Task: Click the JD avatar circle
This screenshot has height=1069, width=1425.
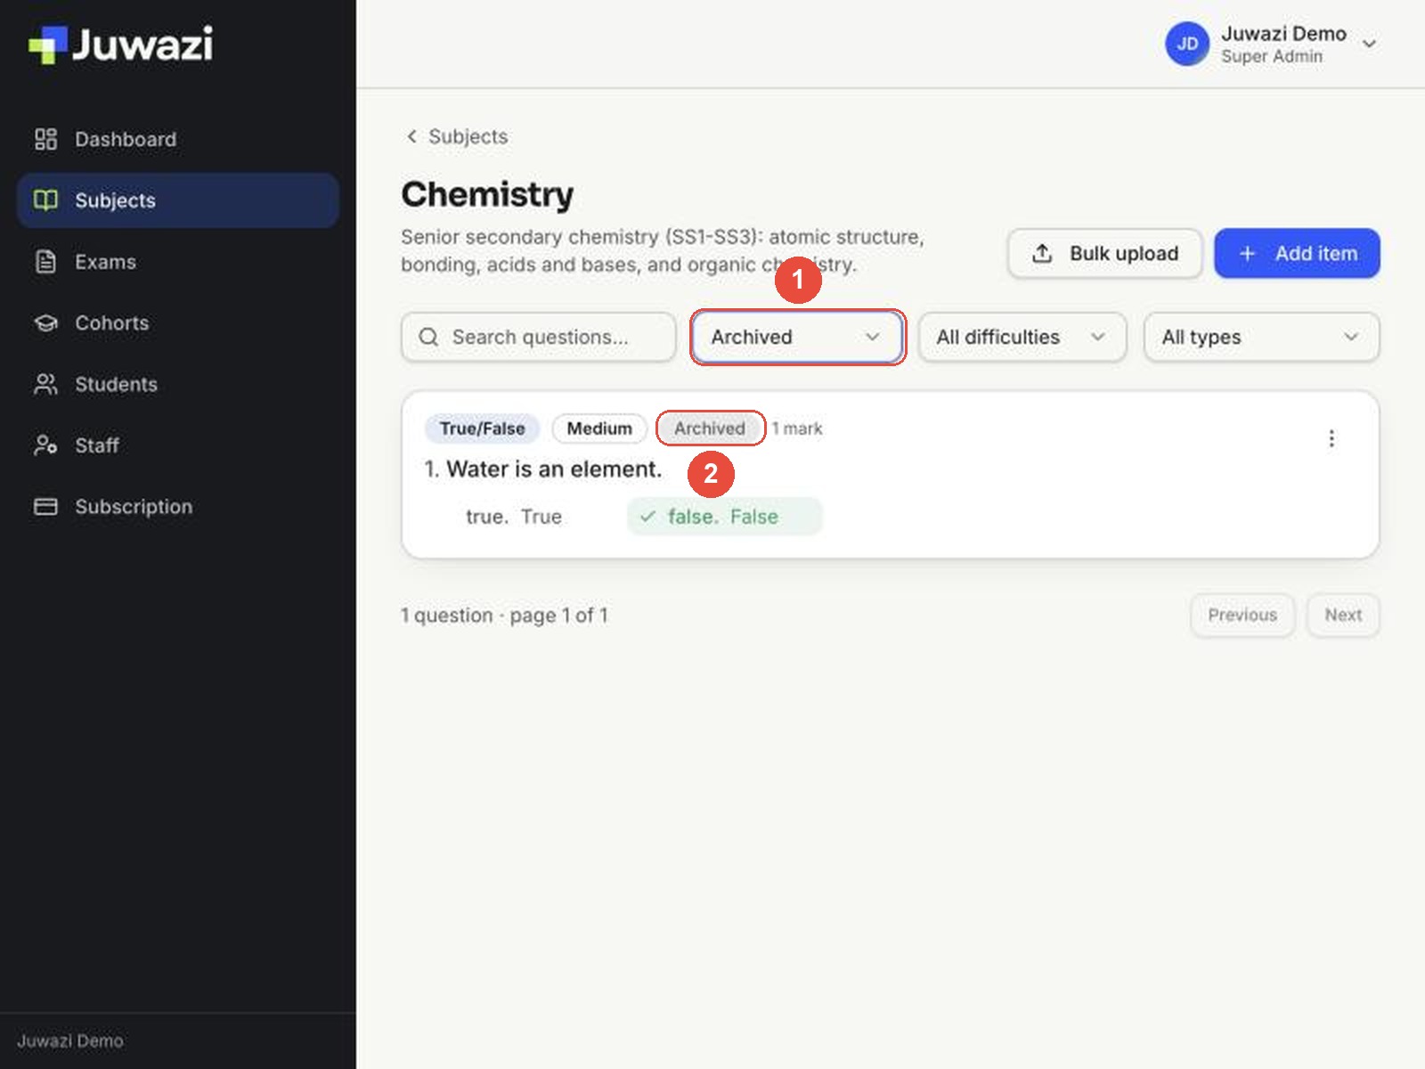Action: pyautogui.click(x=1187, y=44)
